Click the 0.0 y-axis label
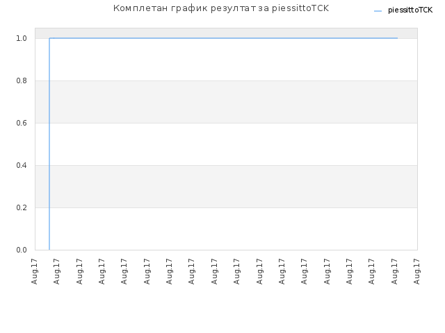Screen dimensions: 445x333 pyautogui.click(x=22, y=250)
